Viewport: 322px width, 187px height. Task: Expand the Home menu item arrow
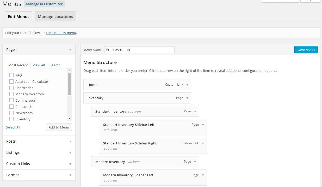point(187,85)
